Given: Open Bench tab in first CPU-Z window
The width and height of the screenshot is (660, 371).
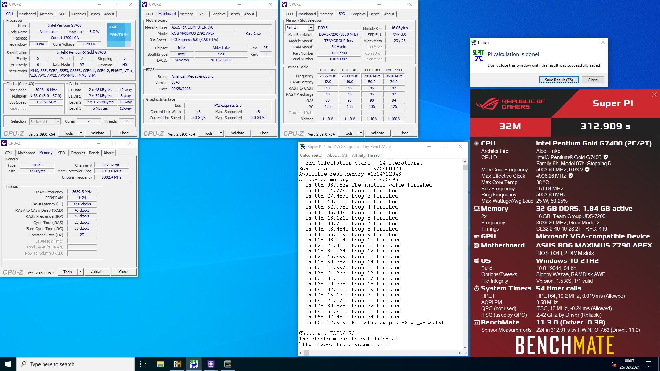Looking at the screenshot, I should (95, 14).
